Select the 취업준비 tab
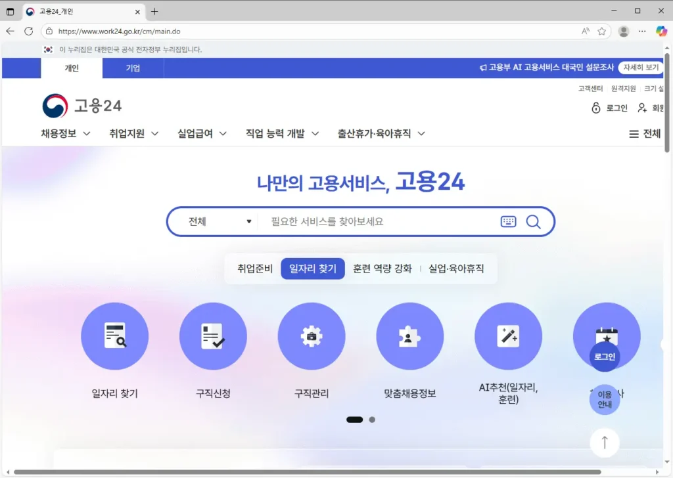 click(255, 269)
